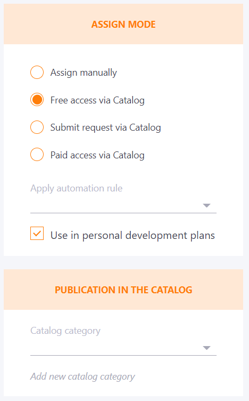Open the automation rule dropdown arrow

(206, 205)
